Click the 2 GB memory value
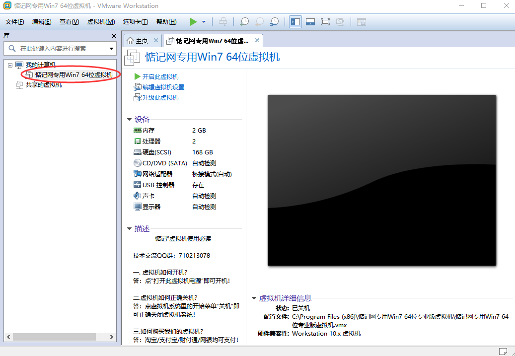 click(x=199, y=131)
